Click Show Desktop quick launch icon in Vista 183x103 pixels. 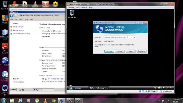pyautogui.click(x=76, y=88)
